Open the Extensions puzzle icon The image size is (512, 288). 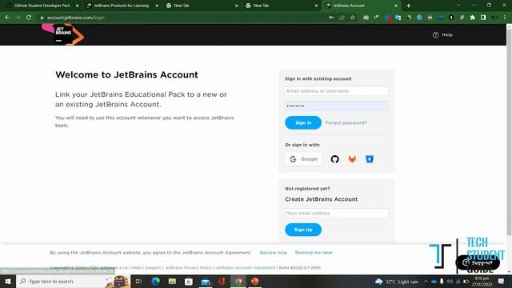(x=473, y=18)
